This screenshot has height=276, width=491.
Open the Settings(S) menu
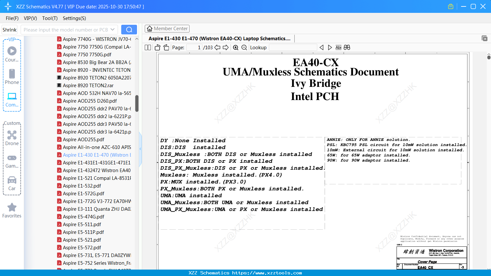(74, 18)
